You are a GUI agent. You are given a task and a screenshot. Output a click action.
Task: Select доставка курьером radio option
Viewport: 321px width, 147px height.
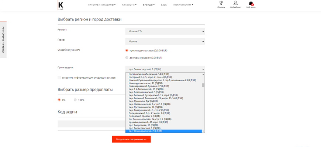click(x=127, y=58)
